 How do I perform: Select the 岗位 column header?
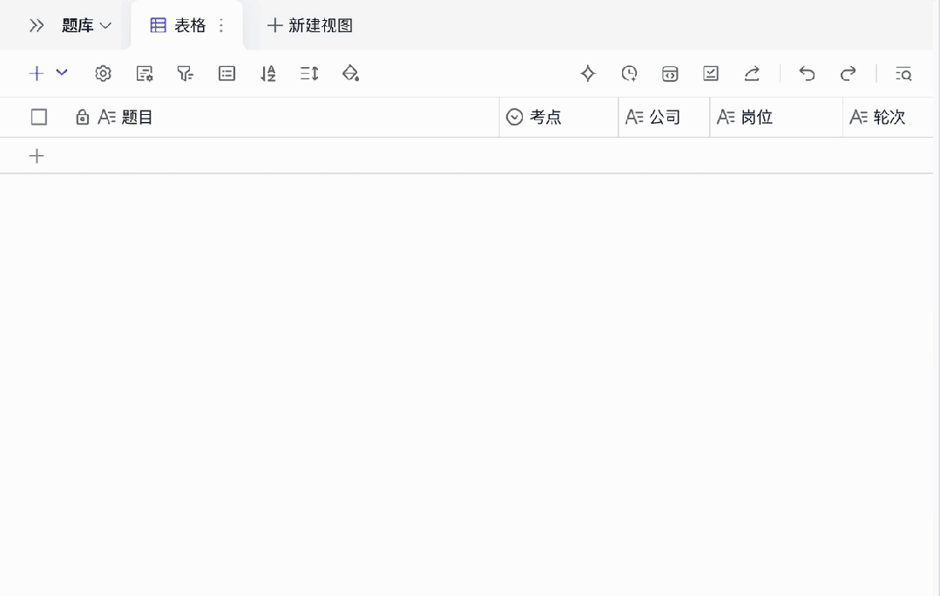(x=776, y=117)
